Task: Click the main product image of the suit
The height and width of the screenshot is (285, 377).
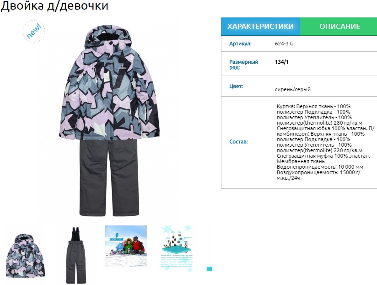Action: click(109, 121)
